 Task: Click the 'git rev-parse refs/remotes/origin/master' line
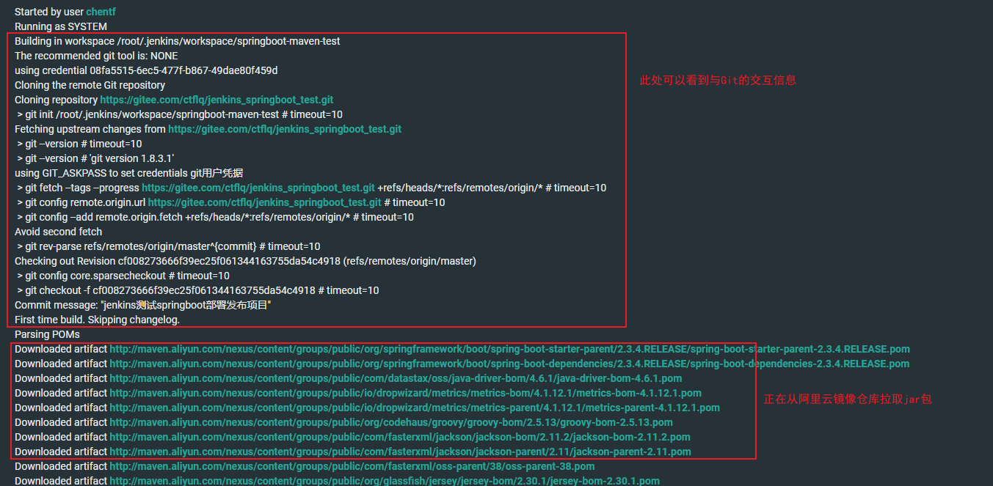pyautogui.click(x=169, y=246)
